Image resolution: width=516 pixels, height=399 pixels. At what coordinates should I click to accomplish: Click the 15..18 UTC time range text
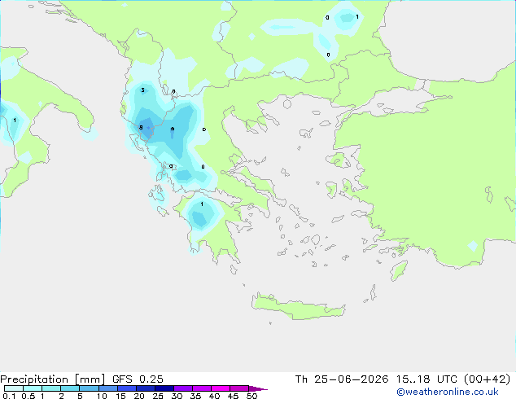[x=426, y=379]
